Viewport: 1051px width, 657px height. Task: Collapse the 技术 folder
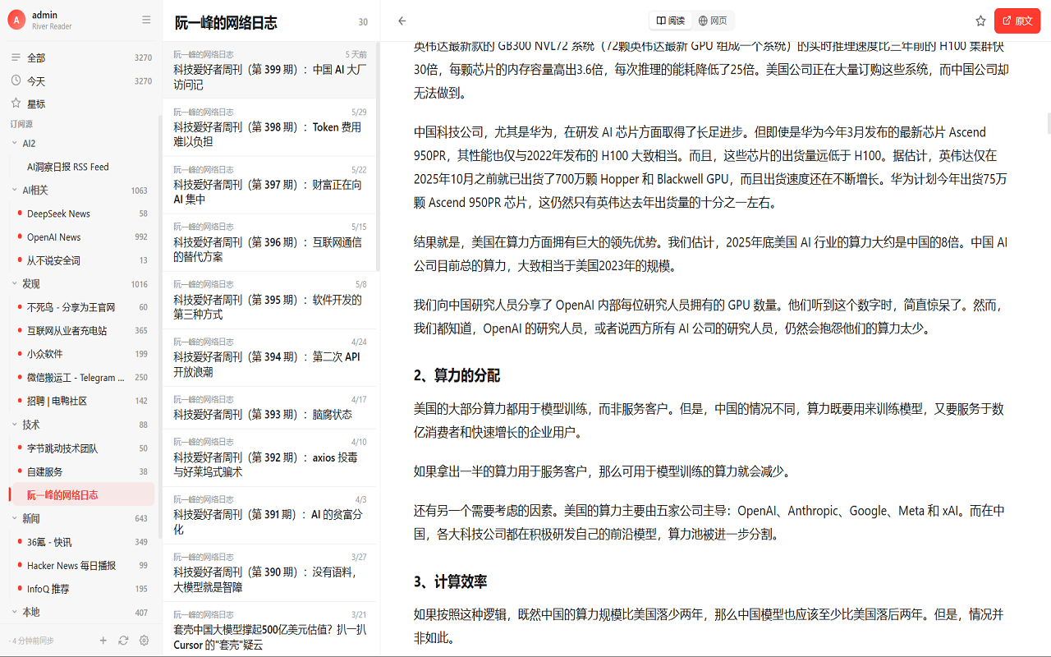[x=15, y=425]
